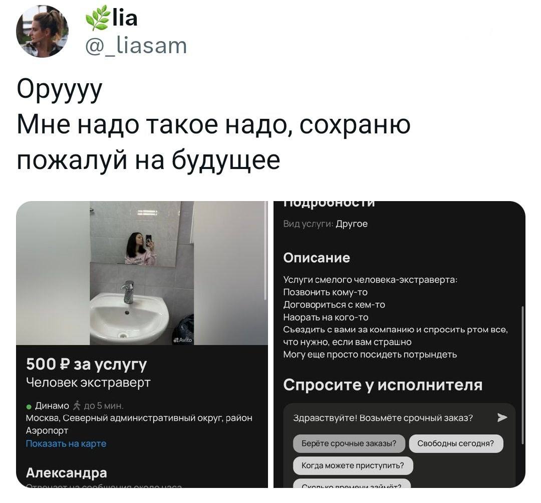This screenshot has height=503, width=541.
Task: Click the 500 ₽ за услугу price
Action: coord(86,365)
